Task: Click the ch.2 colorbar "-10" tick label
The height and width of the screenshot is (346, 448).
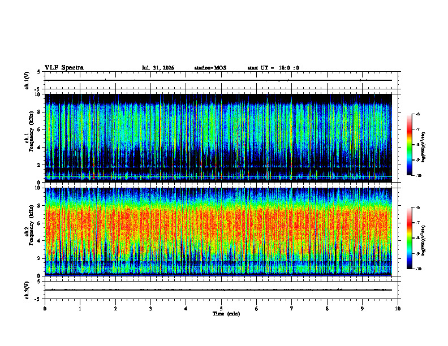Action: click(x=417, y=269)
